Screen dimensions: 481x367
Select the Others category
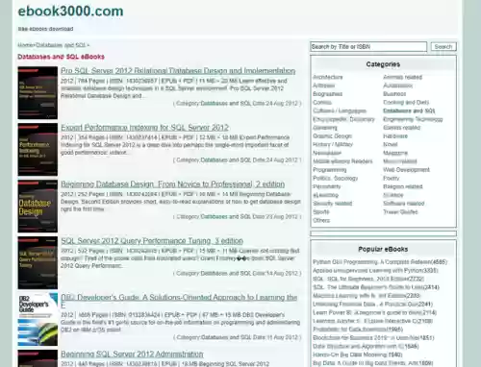(321, 220)
